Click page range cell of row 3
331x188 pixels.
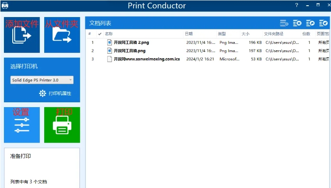[324, 59]
